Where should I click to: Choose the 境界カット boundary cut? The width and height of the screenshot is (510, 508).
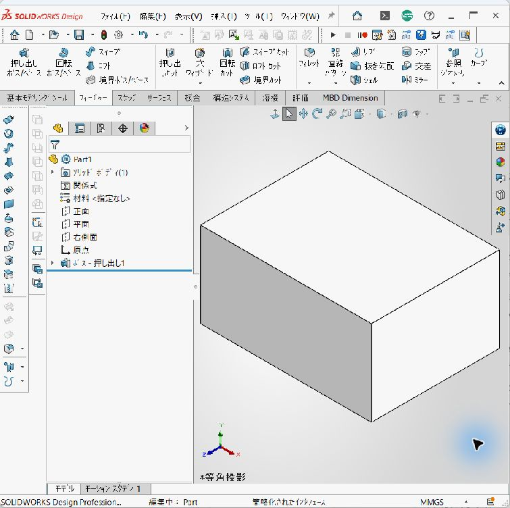coord(260,80)
